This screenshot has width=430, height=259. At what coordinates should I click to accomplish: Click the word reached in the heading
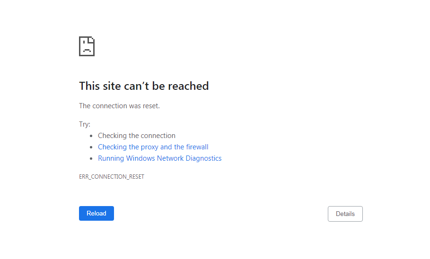(188, 86)
